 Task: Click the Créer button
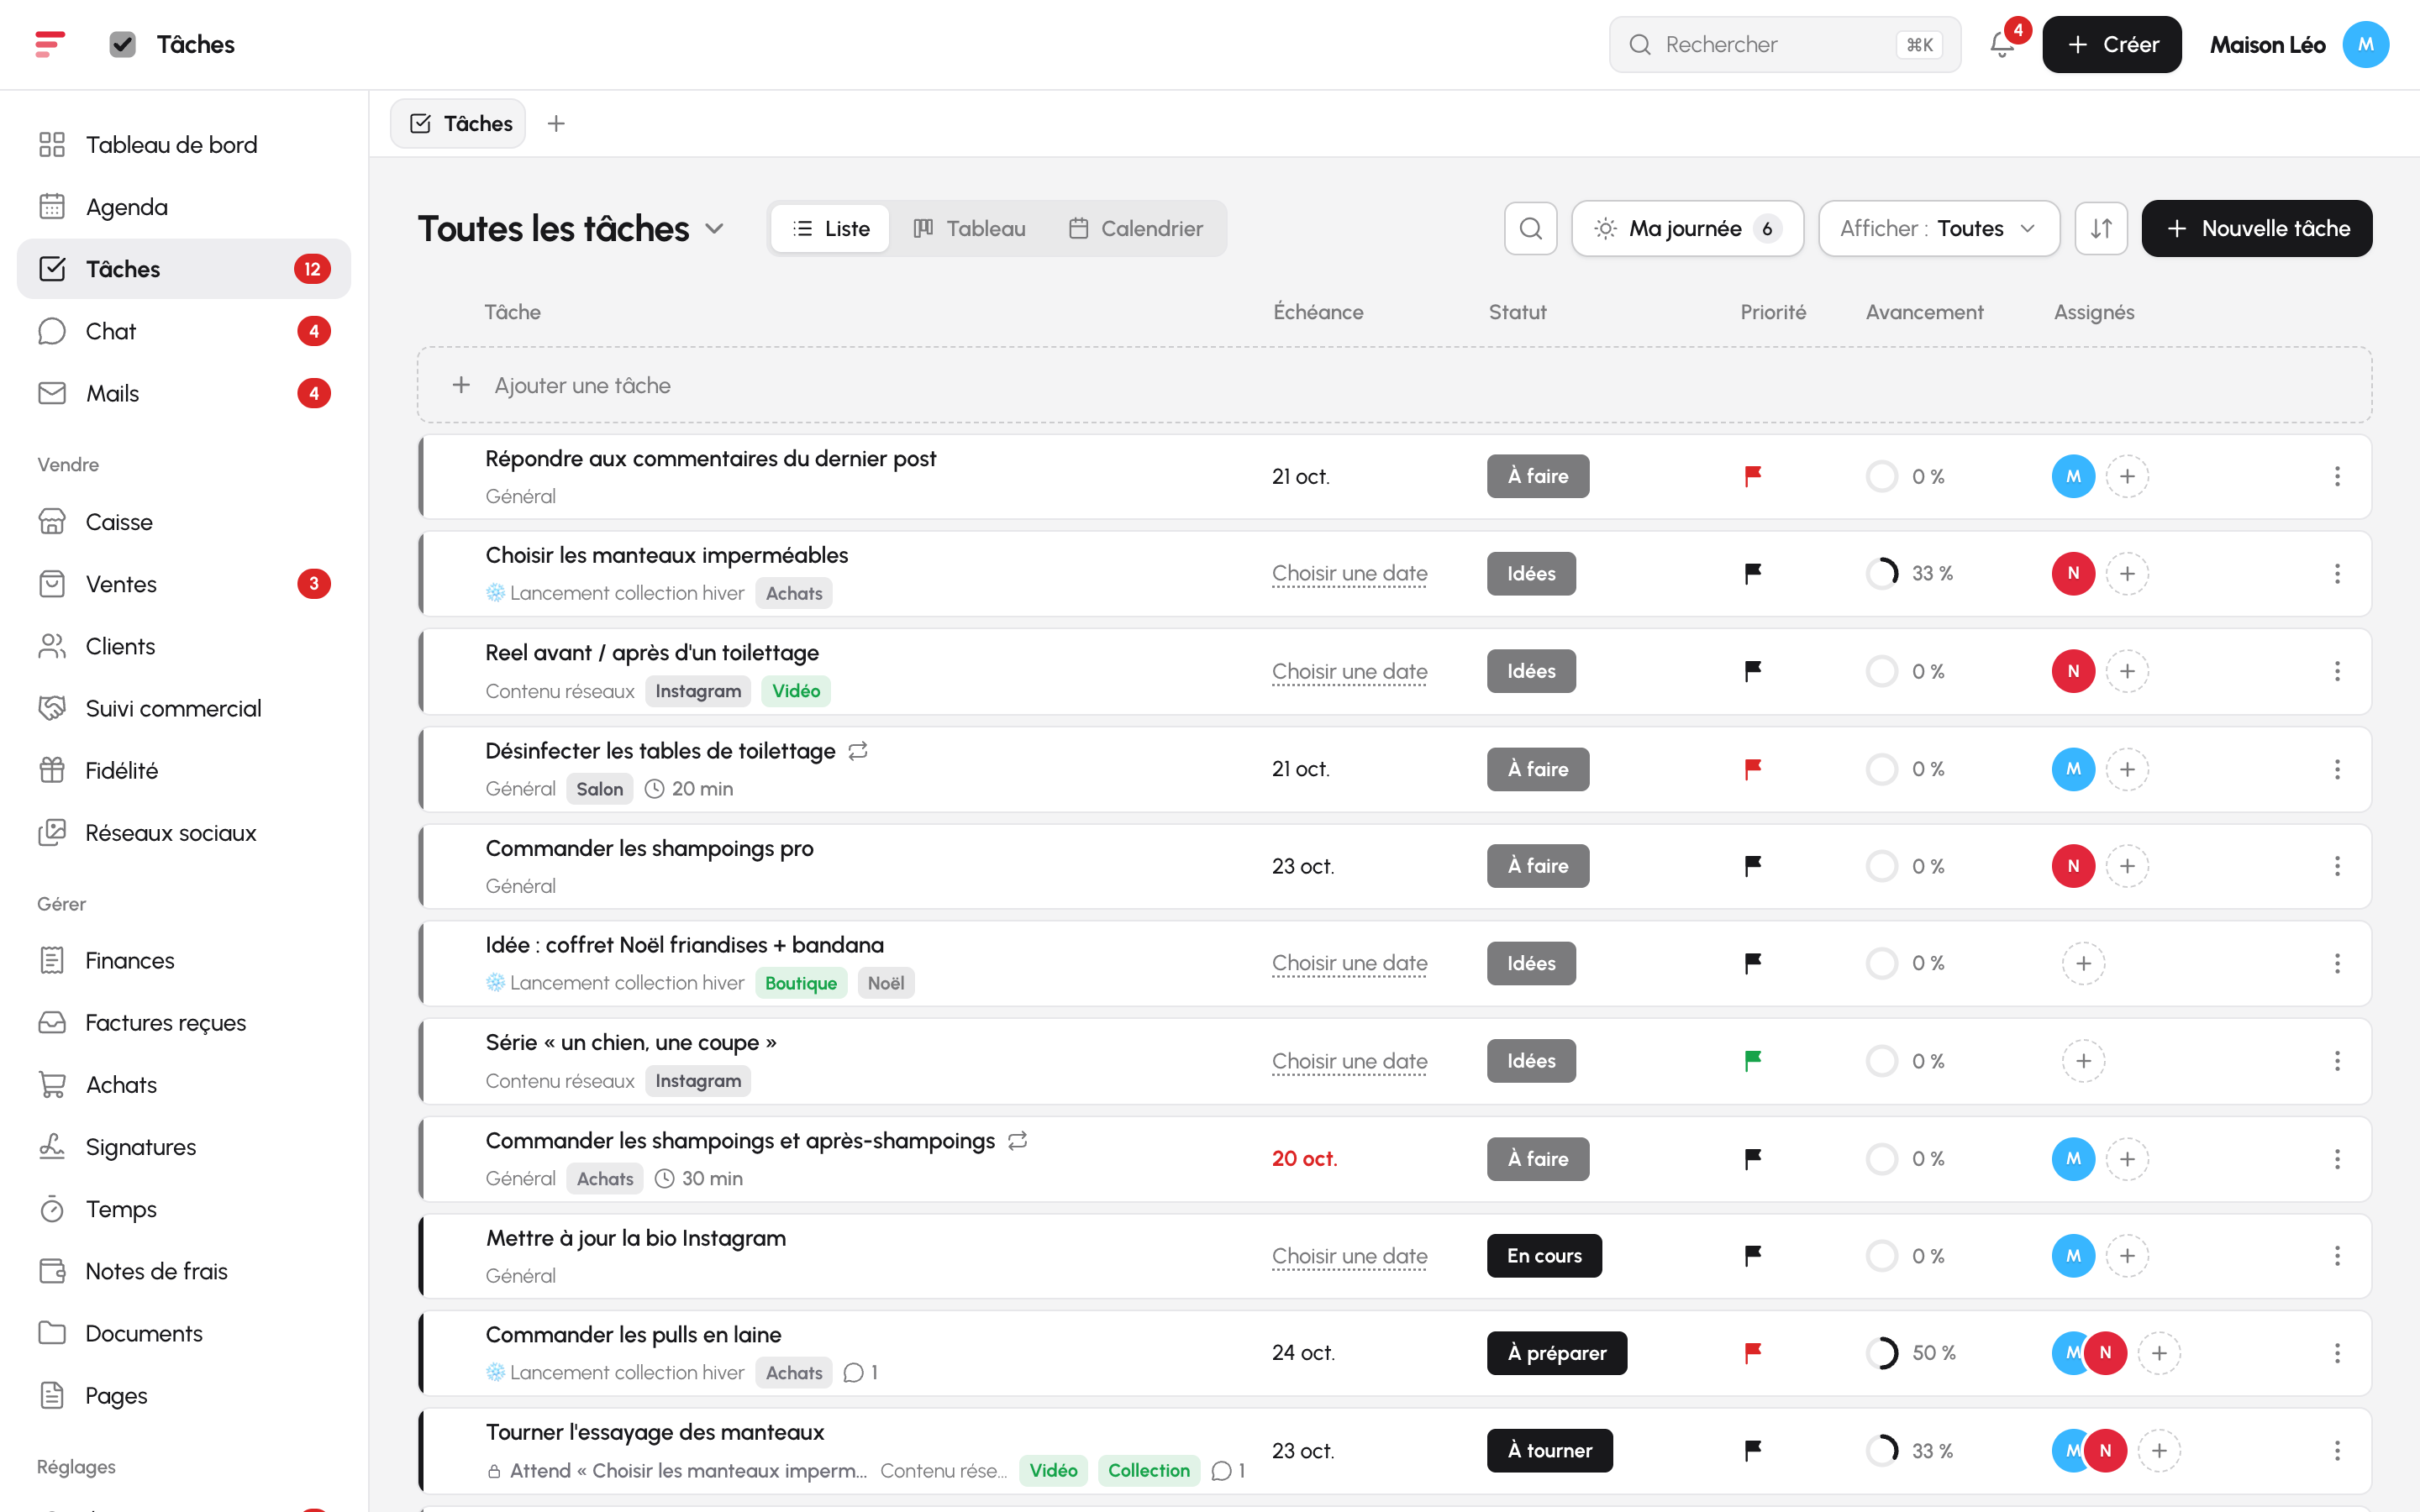click(x=2111, y=44)
